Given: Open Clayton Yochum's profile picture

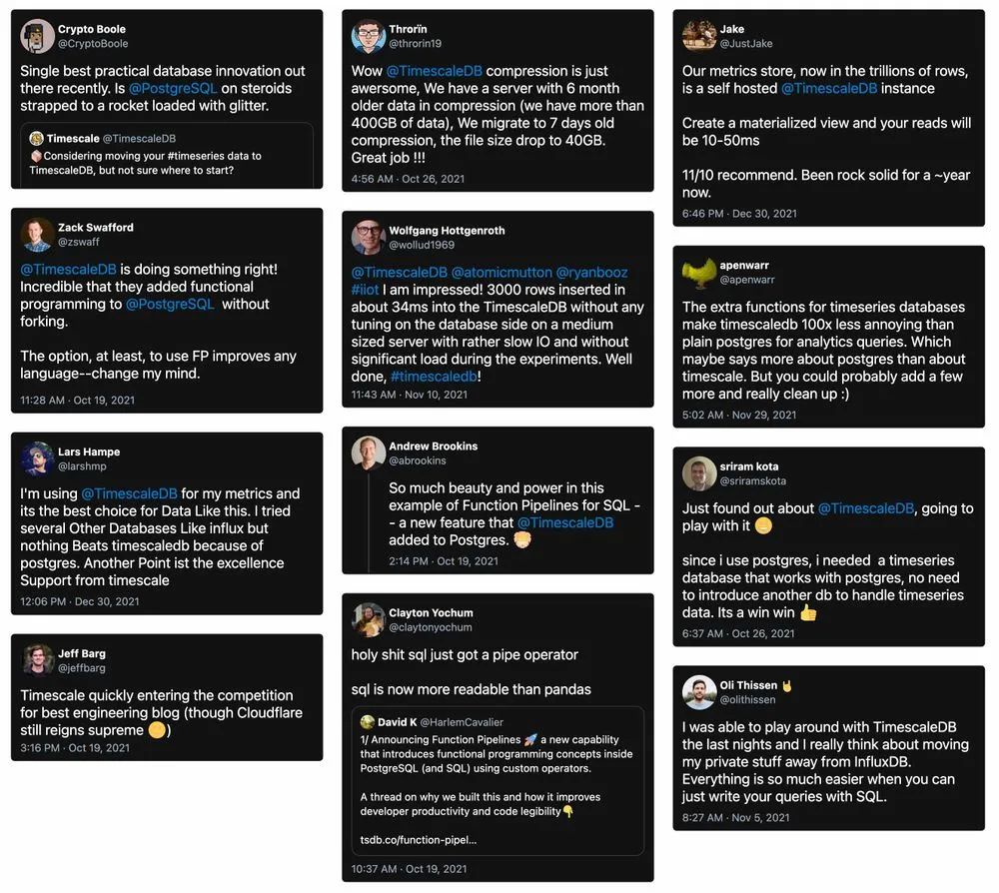Looking at the screenshot, I should pos(369,619).
